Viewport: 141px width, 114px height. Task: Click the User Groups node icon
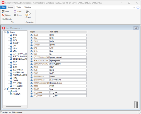[8, 89]
